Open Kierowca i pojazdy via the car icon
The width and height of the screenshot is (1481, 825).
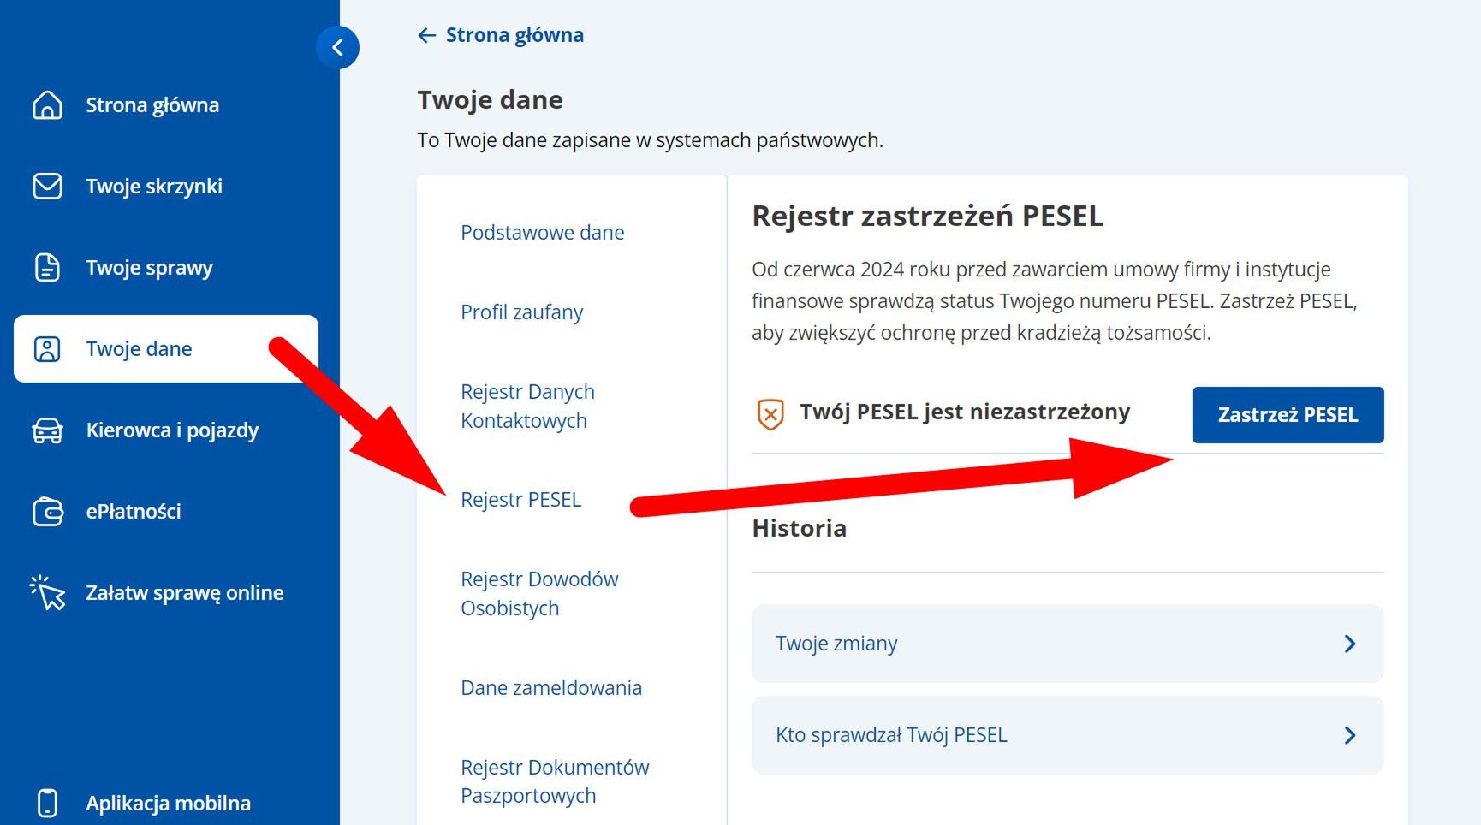47,430
